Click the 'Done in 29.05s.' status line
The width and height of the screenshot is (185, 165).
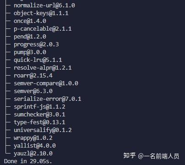[x=28, y=161]
